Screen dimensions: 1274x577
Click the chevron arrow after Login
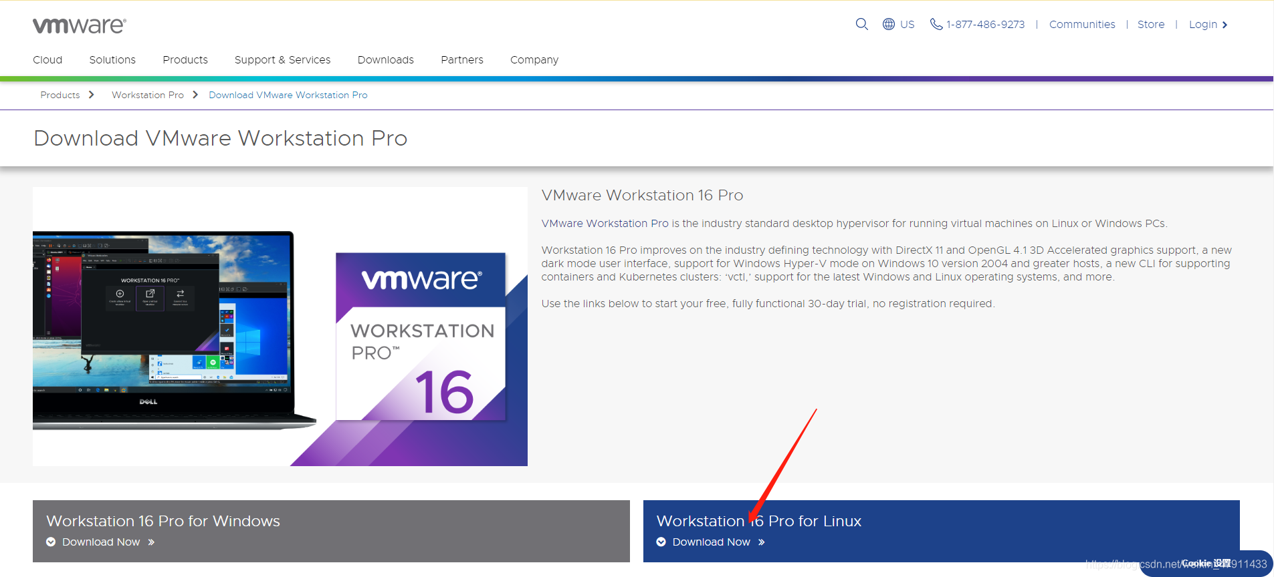point(1225,25)
